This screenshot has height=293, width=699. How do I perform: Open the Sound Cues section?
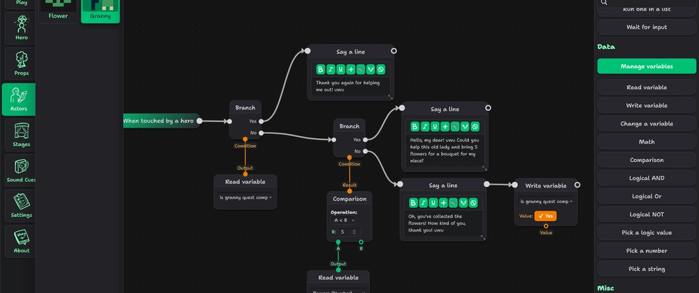click(21, 170)
